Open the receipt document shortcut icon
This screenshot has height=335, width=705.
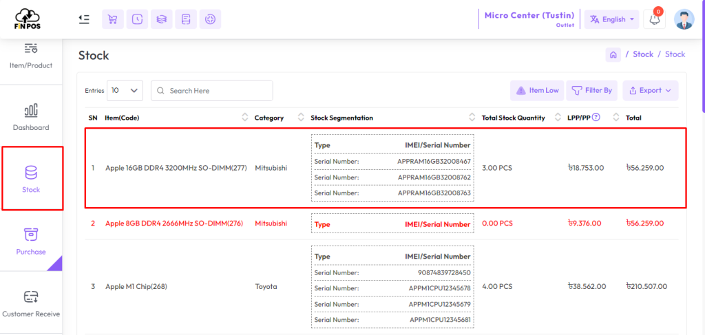pos(186,19)
